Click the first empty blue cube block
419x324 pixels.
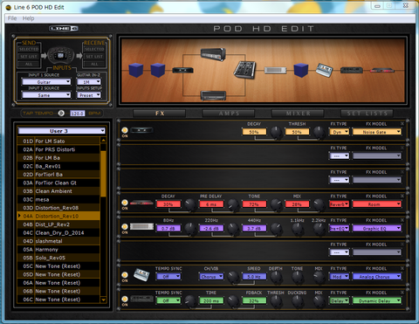pyautogui.click(x=136, y=70)
